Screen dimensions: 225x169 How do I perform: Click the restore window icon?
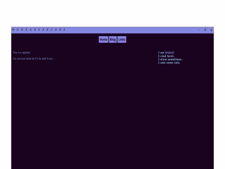(205, 30)
